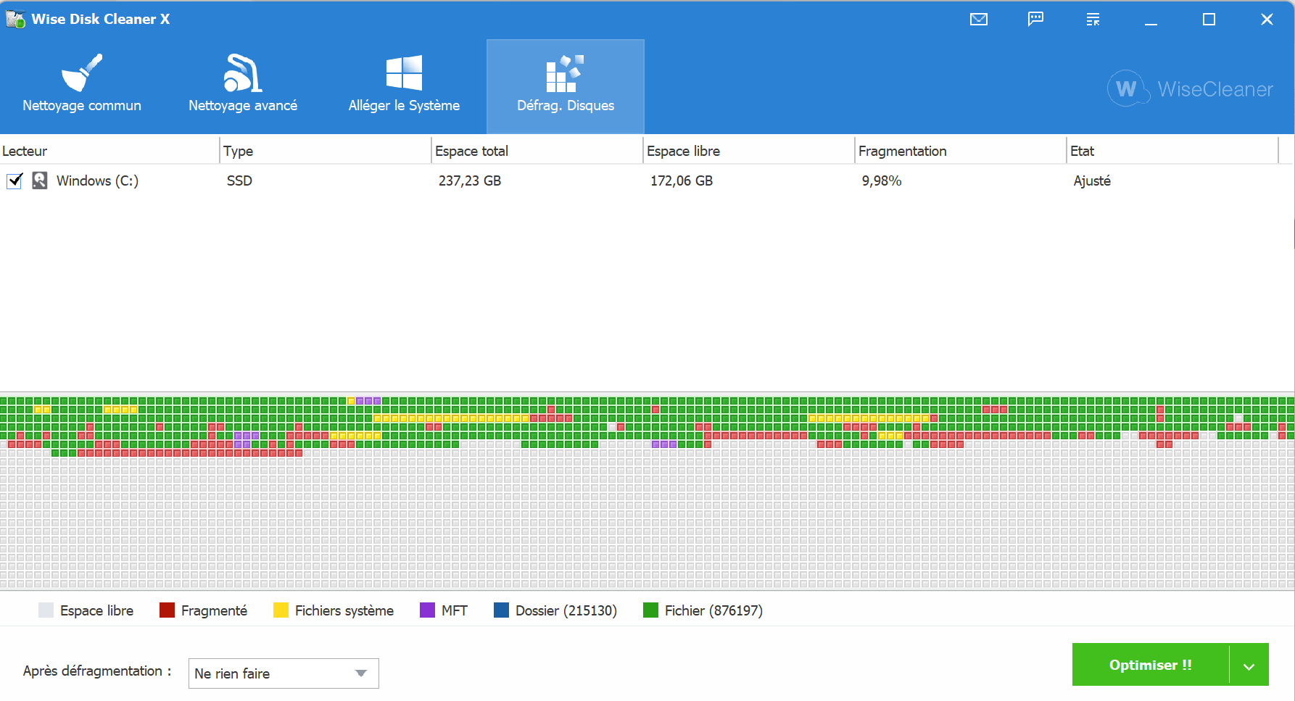The height and width of the screenshot is (701, 1295).
Task: Close the Wise Disk Cleaner window
Action: 1267,20
